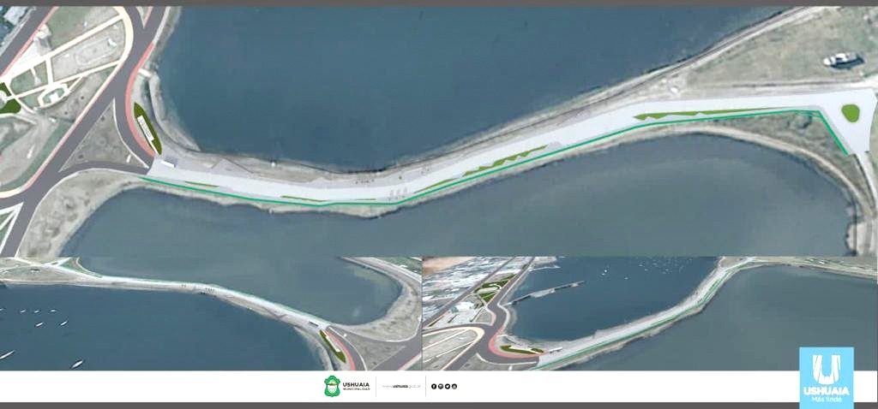Open the Instagram social icon
Image resolution: width=878 pixels, height=409 pixels.
tap(441, 387)
